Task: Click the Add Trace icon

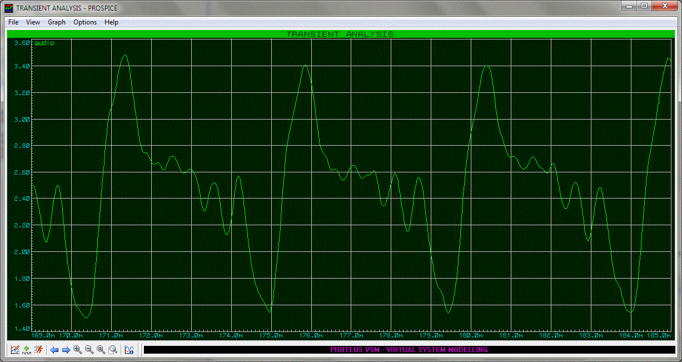Action: (27, 350)
